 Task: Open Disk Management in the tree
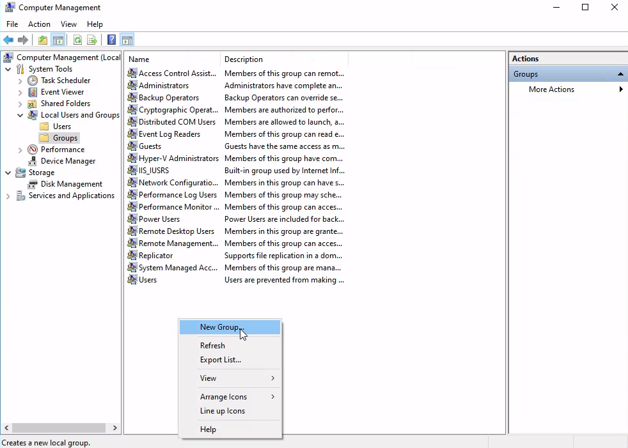(x=71, y=184)
